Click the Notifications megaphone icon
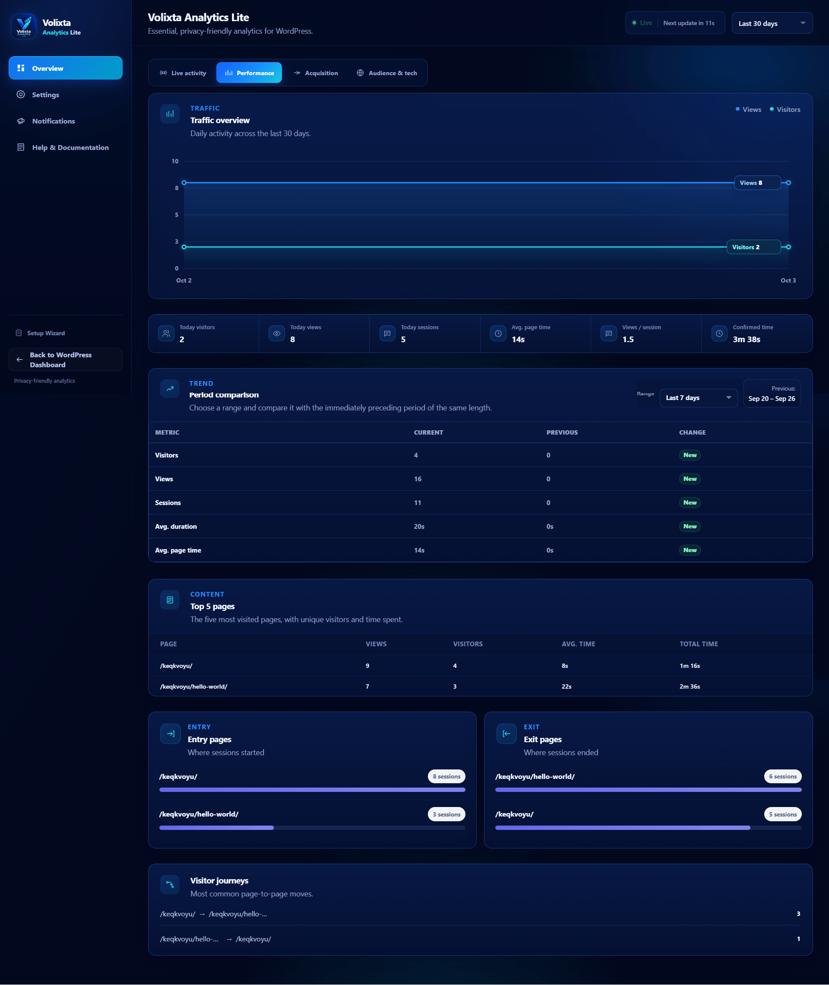This screenshot has height=985, width=829. [x=21, y=121]
